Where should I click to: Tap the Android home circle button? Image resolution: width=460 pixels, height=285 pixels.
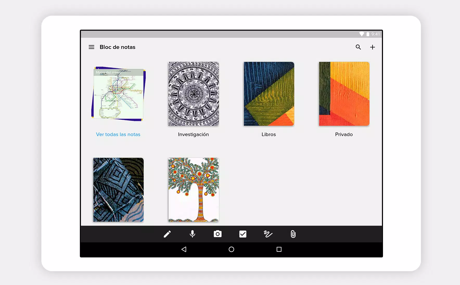[231, 249]
